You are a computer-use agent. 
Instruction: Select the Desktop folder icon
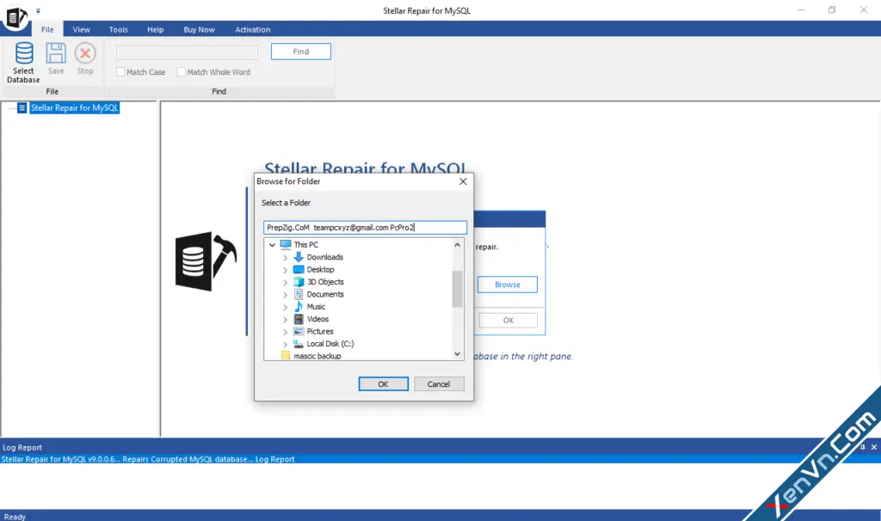[x=299, y=269]
